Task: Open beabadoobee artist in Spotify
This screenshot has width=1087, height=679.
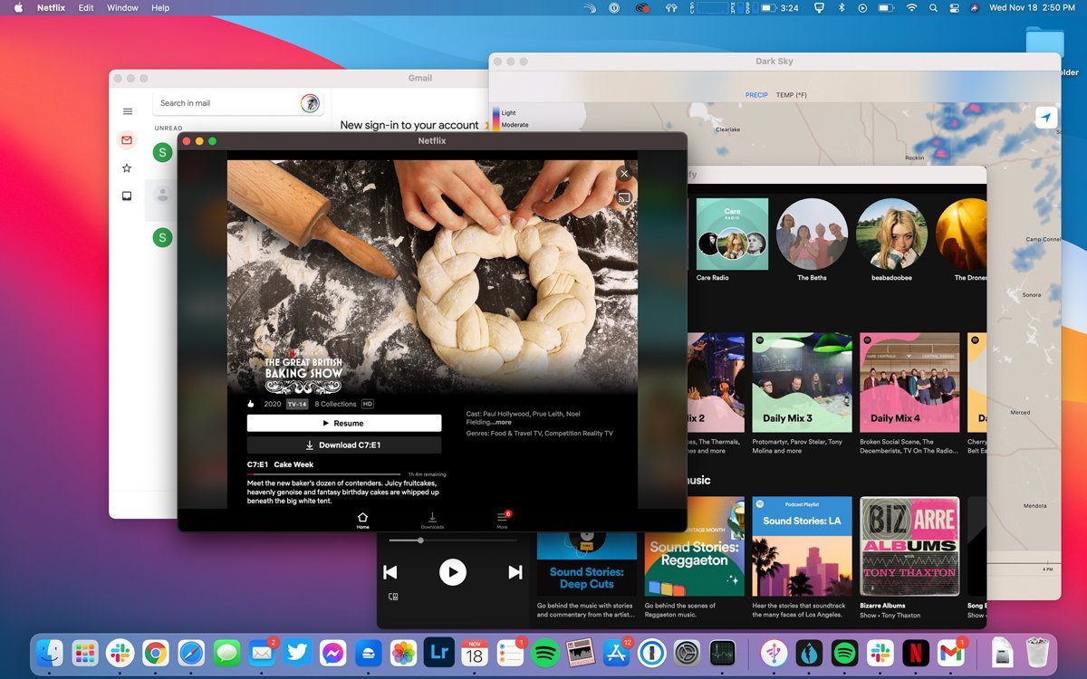Action: coord(892,240)
